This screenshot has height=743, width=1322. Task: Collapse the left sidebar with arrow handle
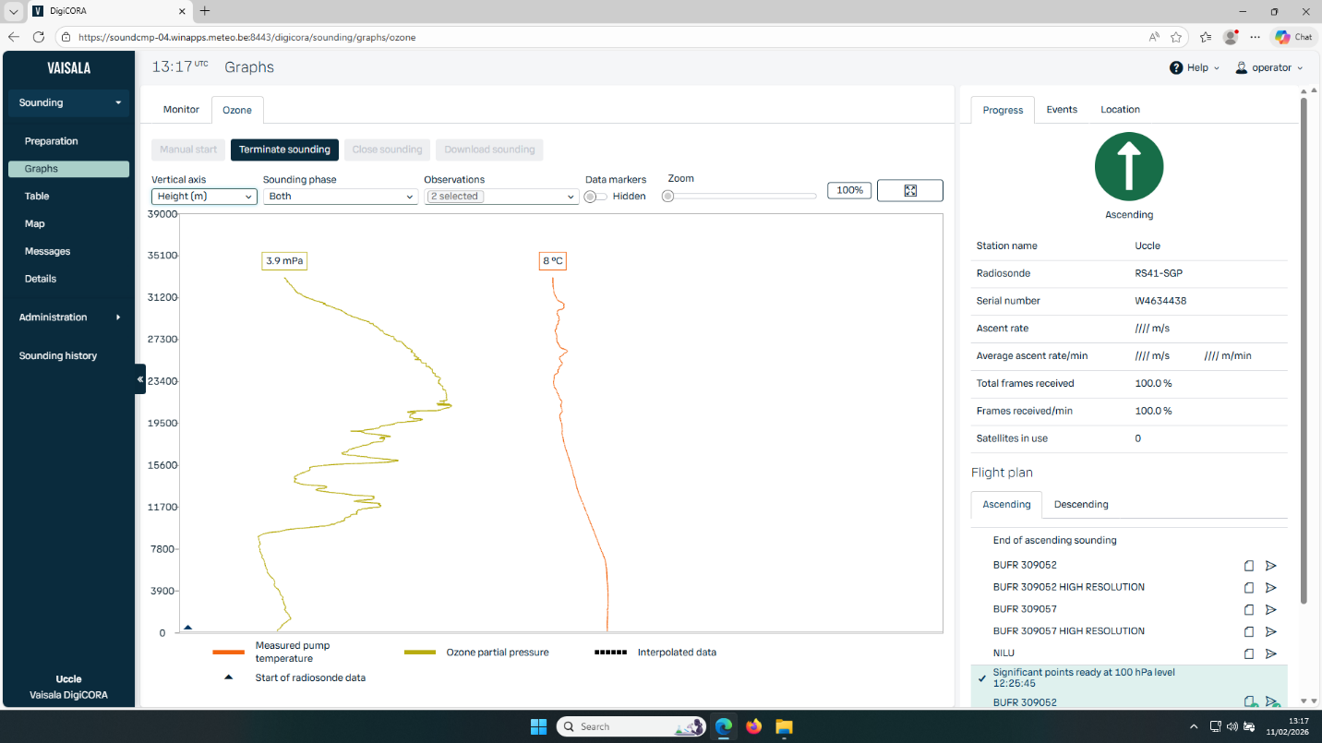click(x=140, y=379)
